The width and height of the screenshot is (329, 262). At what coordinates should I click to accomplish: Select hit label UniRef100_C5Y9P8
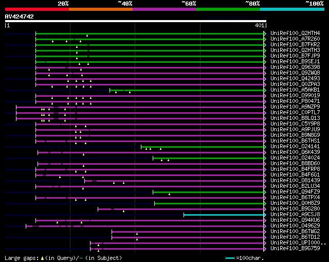tap(295, 124)
